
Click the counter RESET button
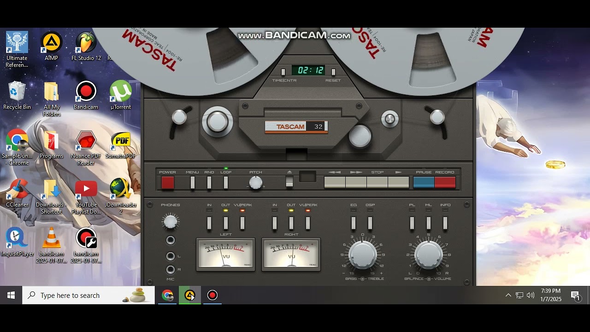(x=333, y=72)
